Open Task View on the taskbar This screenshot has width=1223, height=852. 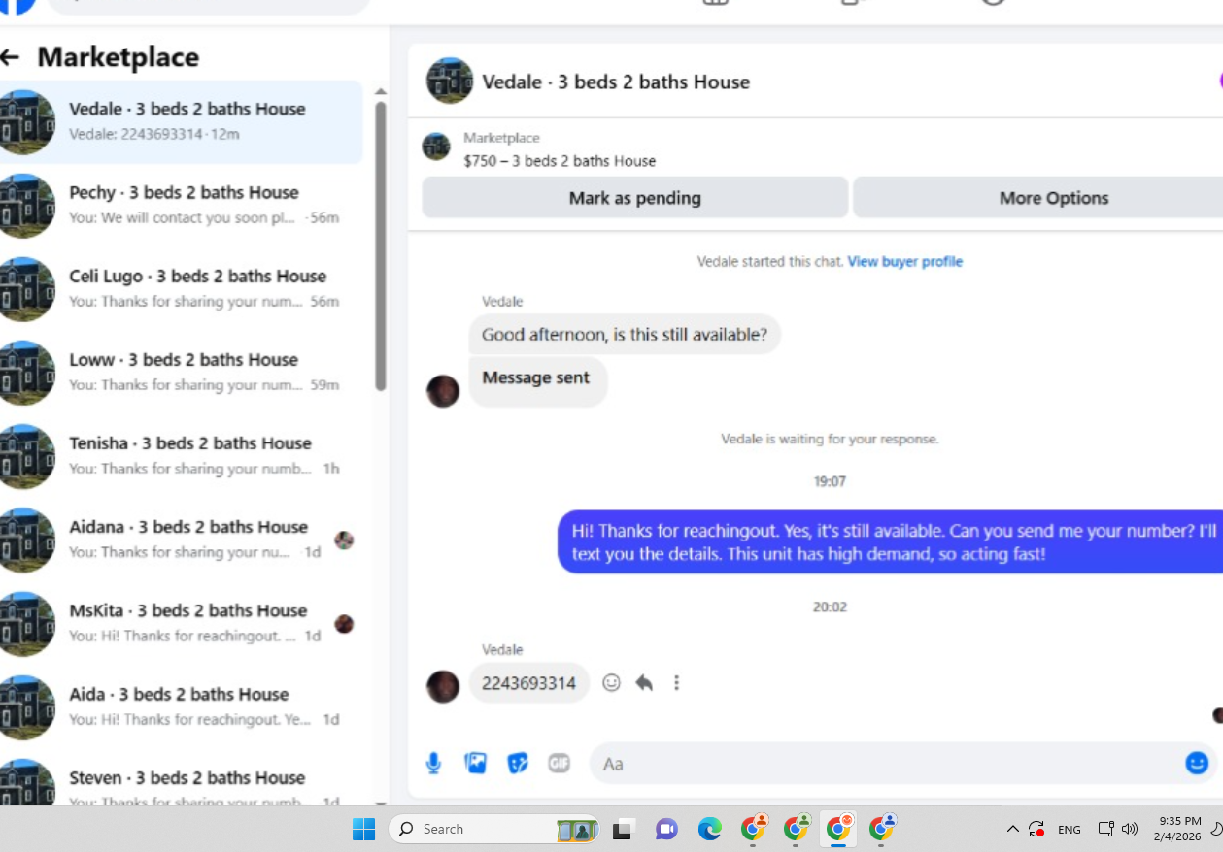point(623,829)
